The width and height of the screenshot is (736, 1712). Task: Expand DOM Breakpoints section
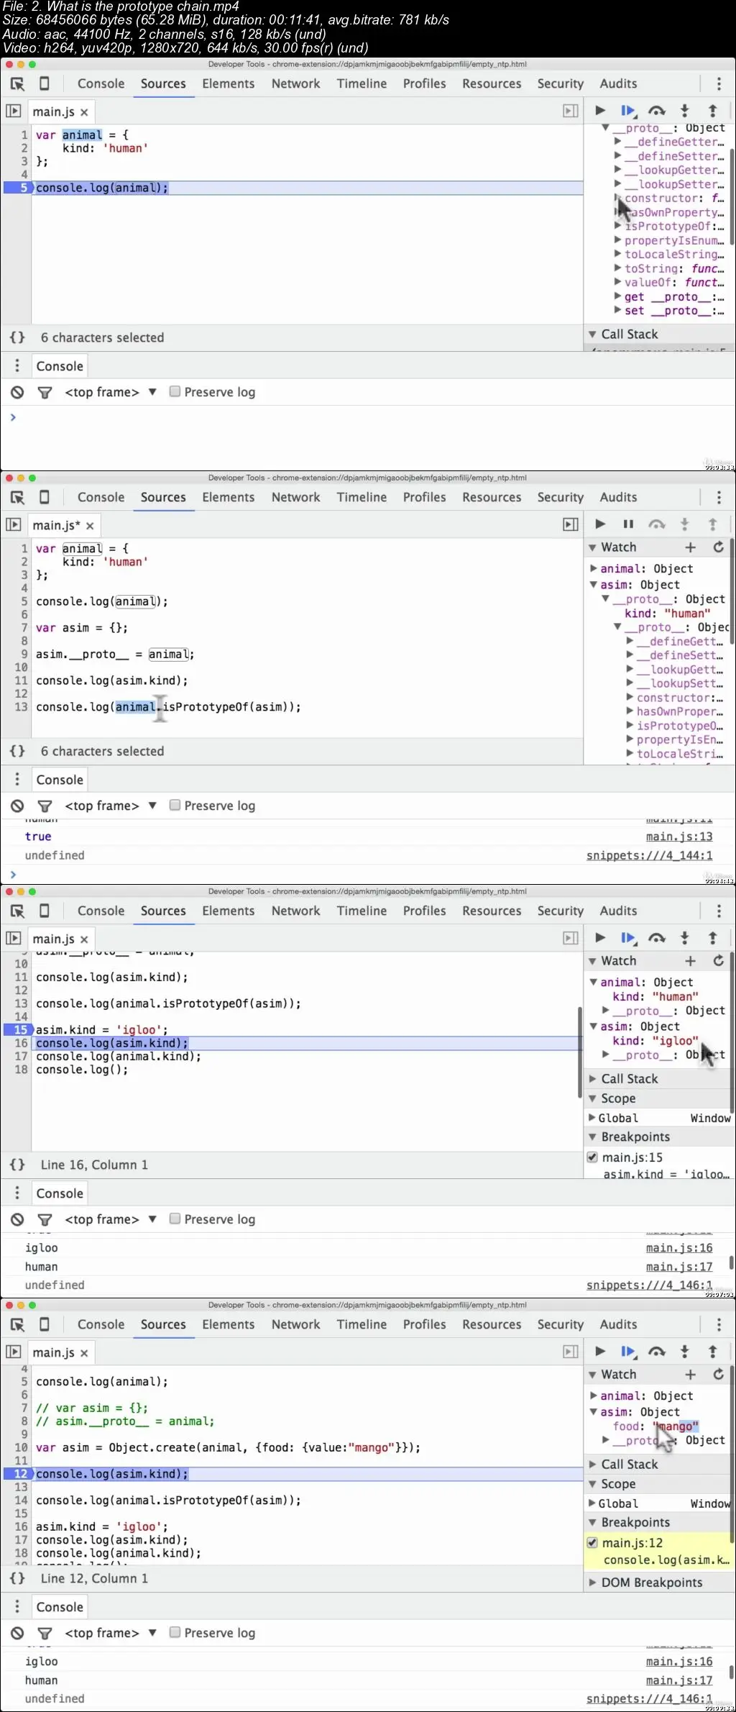pyautogui.click(x=592, y=1583)
